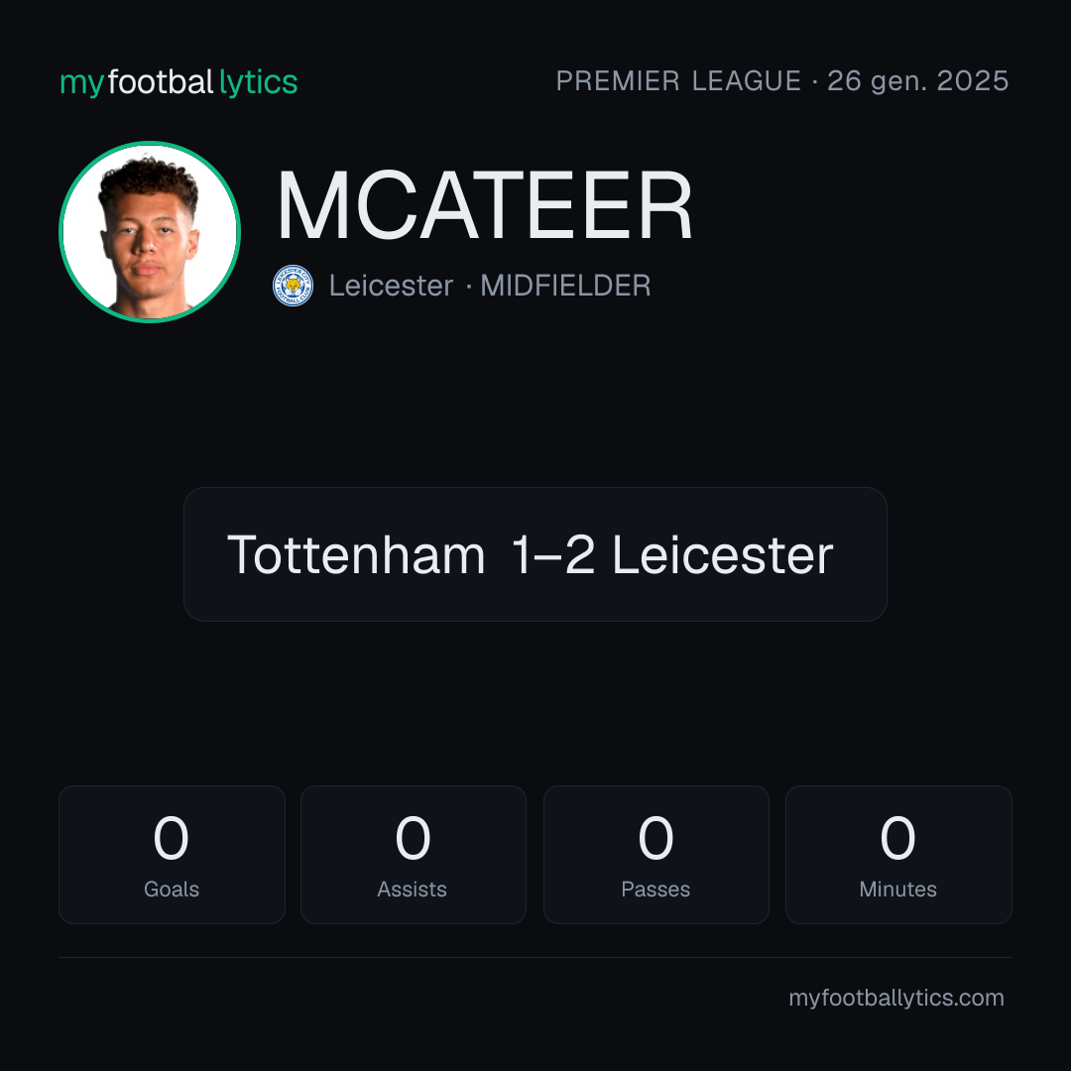Click McAteer's circular player photo
1071x1071 pixels.
pyautogui.click(x=150, y=231)
